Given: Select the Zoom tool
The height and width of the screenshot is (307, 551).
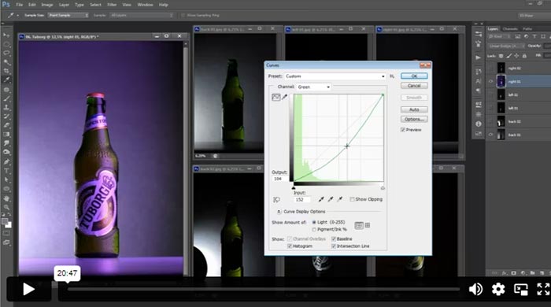Looking at the screenshot, I should click(6, 207).
